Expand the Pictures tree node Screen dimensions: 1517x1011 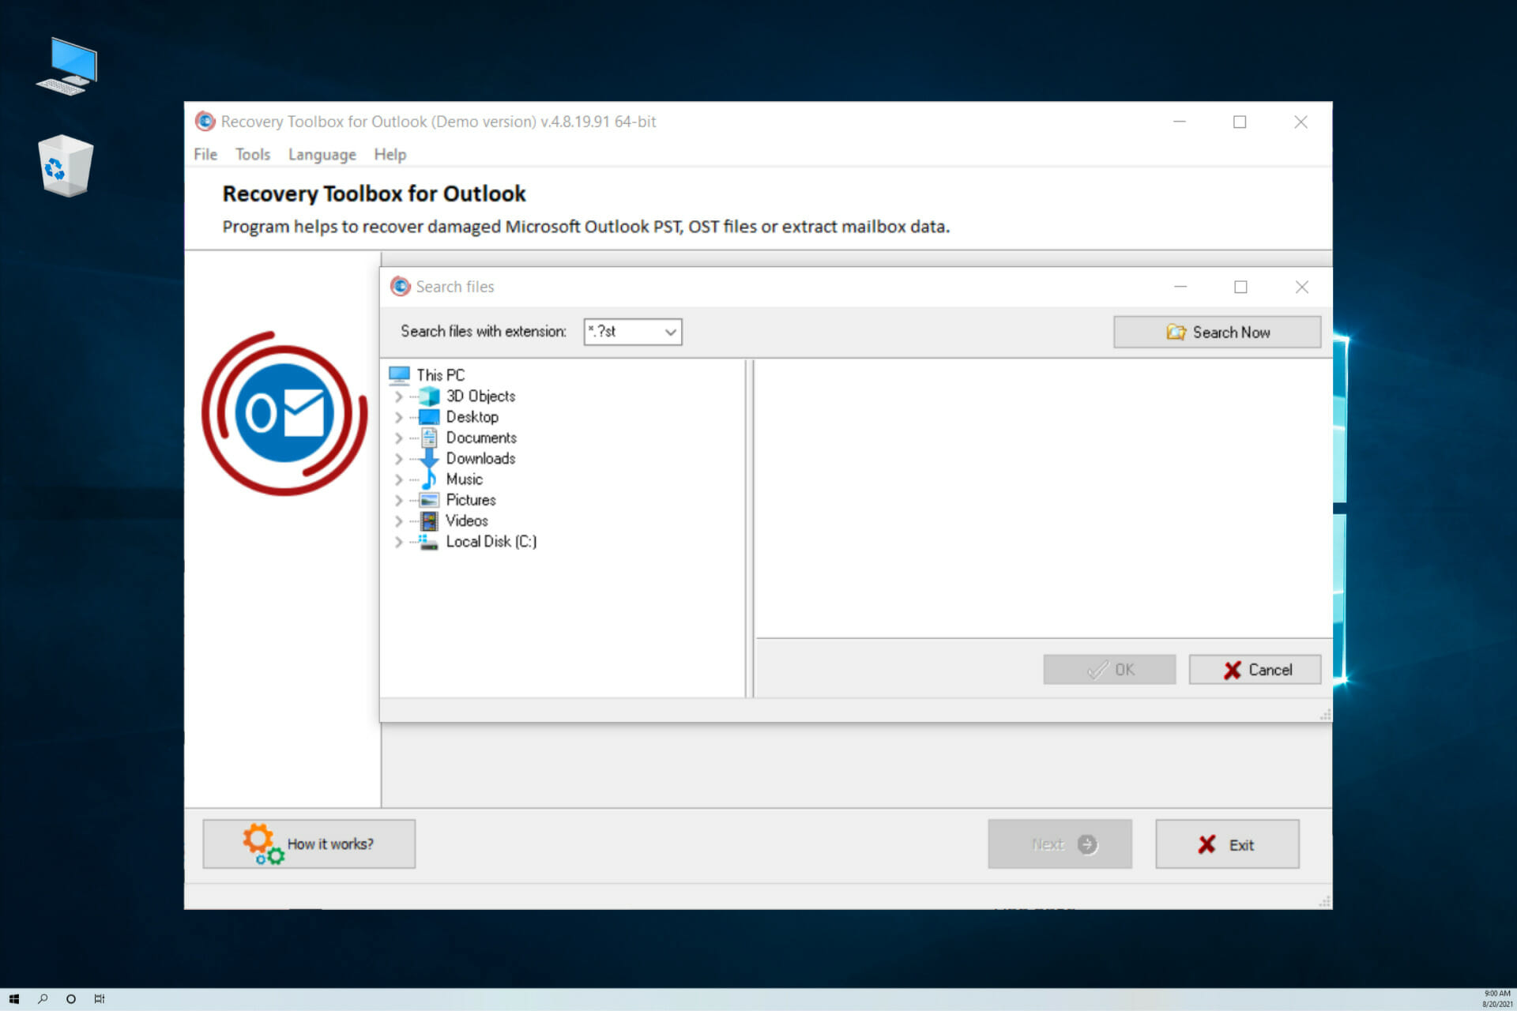[399, 500]
